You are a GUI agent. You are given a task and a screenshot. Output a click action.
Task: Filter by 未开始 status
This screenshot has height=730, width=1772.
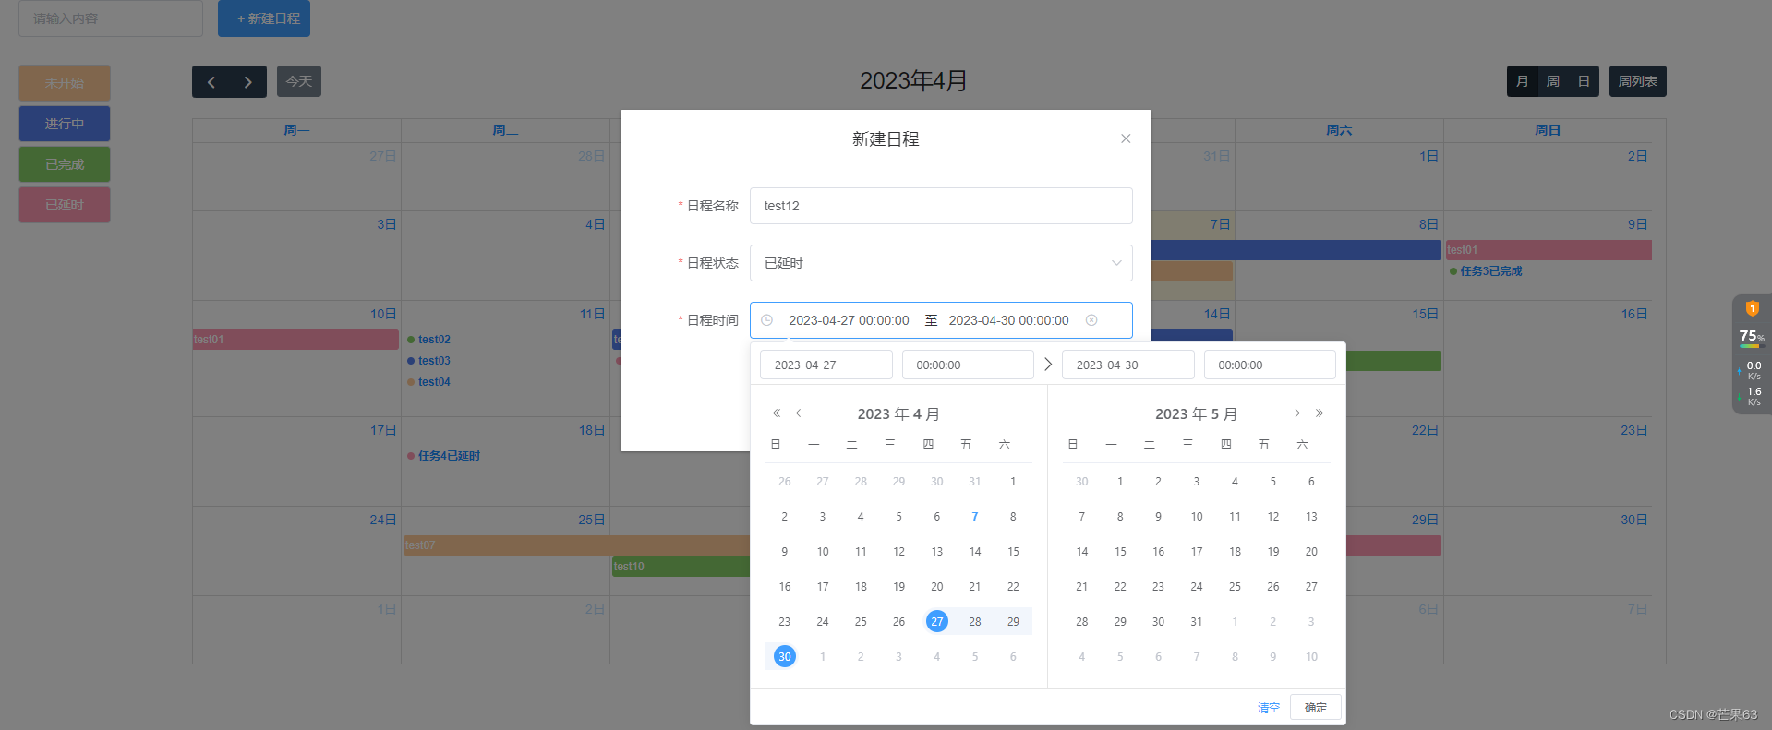(x=65, y=83)
